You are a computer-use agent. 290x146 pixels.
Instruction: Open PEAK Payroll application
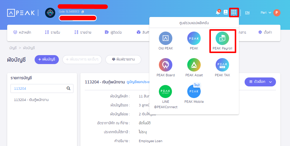click(222, 41)
